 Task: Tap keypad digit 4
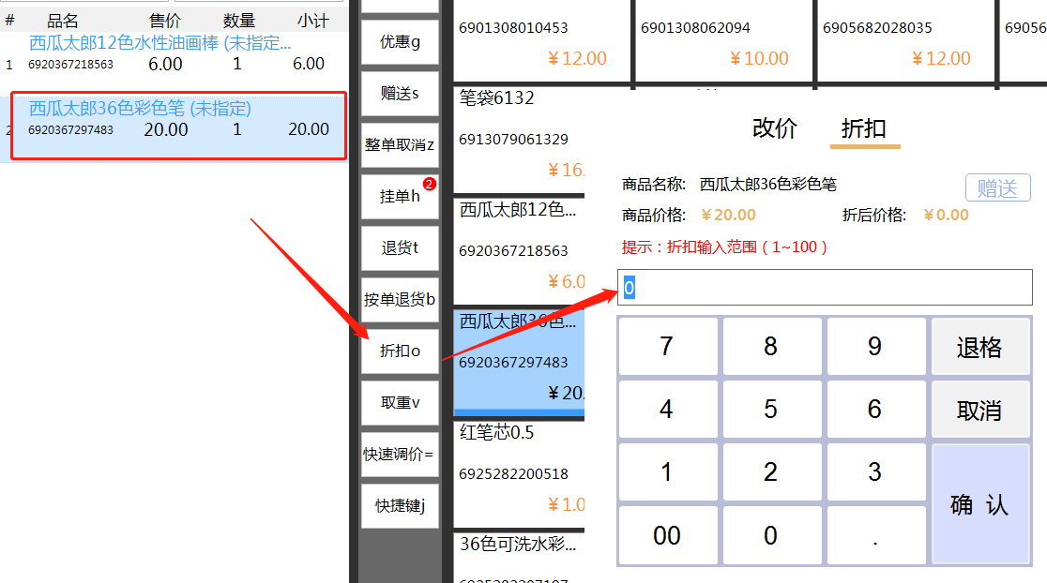click(668, 409)
